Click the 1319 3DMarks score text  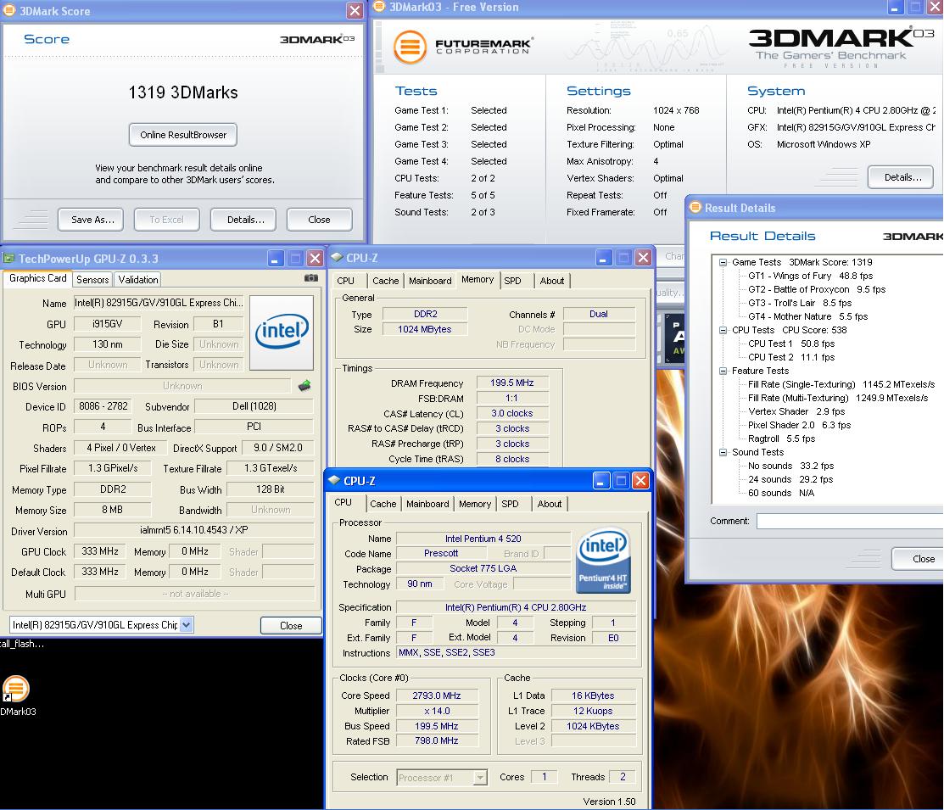click(x=183, y=92)
